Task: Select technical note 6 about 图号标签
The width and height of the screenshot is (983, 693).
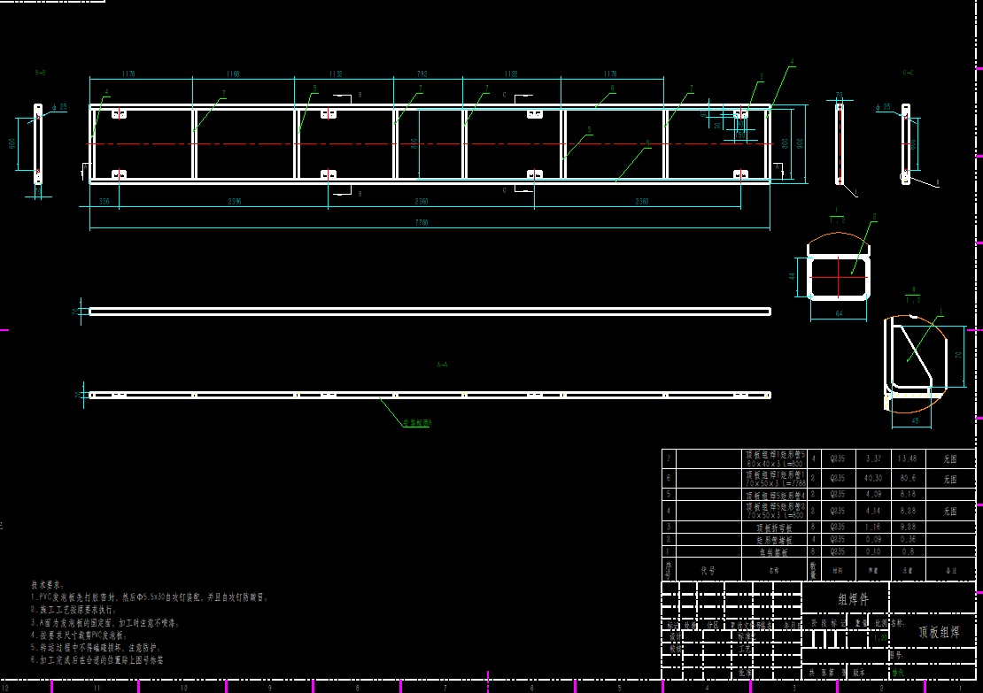Action: click(x=97, y=659)
